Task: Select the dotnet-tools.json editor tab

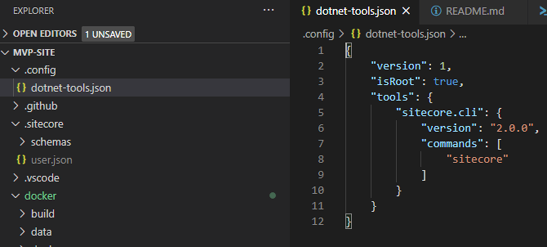Action: (x=355, y=11)
